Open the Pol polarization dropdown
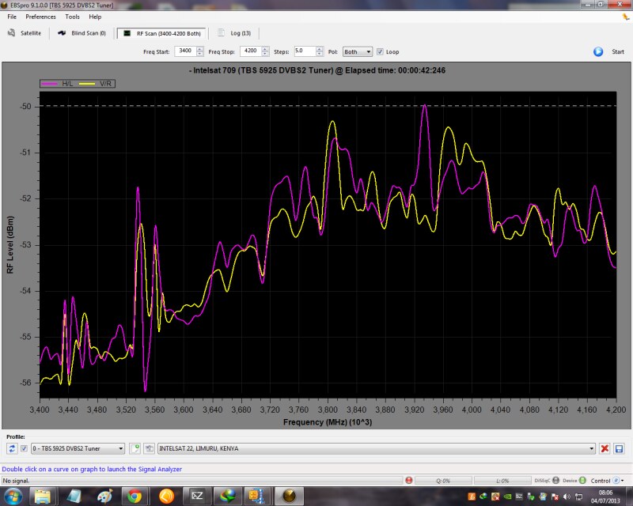This screenshot has height=506, width=633. (356, 51)
